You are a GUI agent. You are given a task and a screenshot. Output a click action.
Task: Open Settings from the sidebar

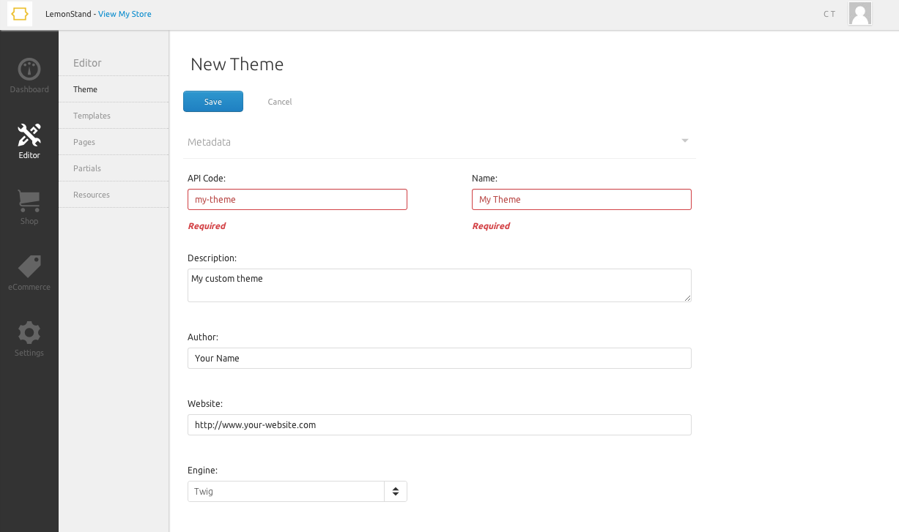[29, 337]
